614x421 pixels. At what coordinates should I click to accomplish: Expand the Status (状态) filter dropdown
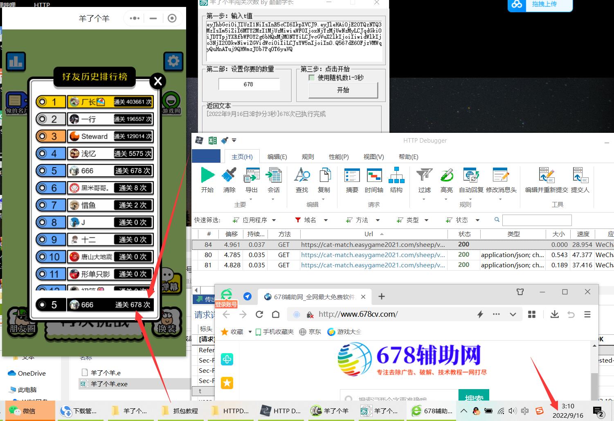coord(477,220)
